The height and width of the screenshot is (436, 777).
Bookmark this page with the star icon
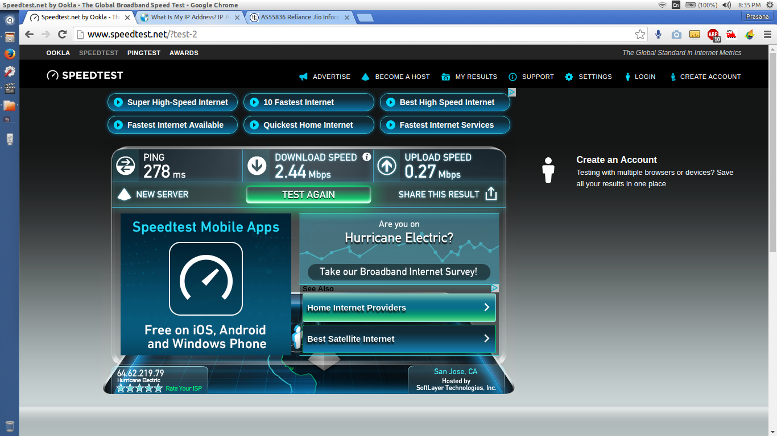coord(640,34)
